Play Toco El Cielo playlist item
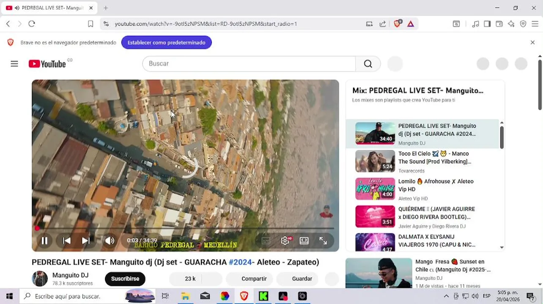 [422, 162]
